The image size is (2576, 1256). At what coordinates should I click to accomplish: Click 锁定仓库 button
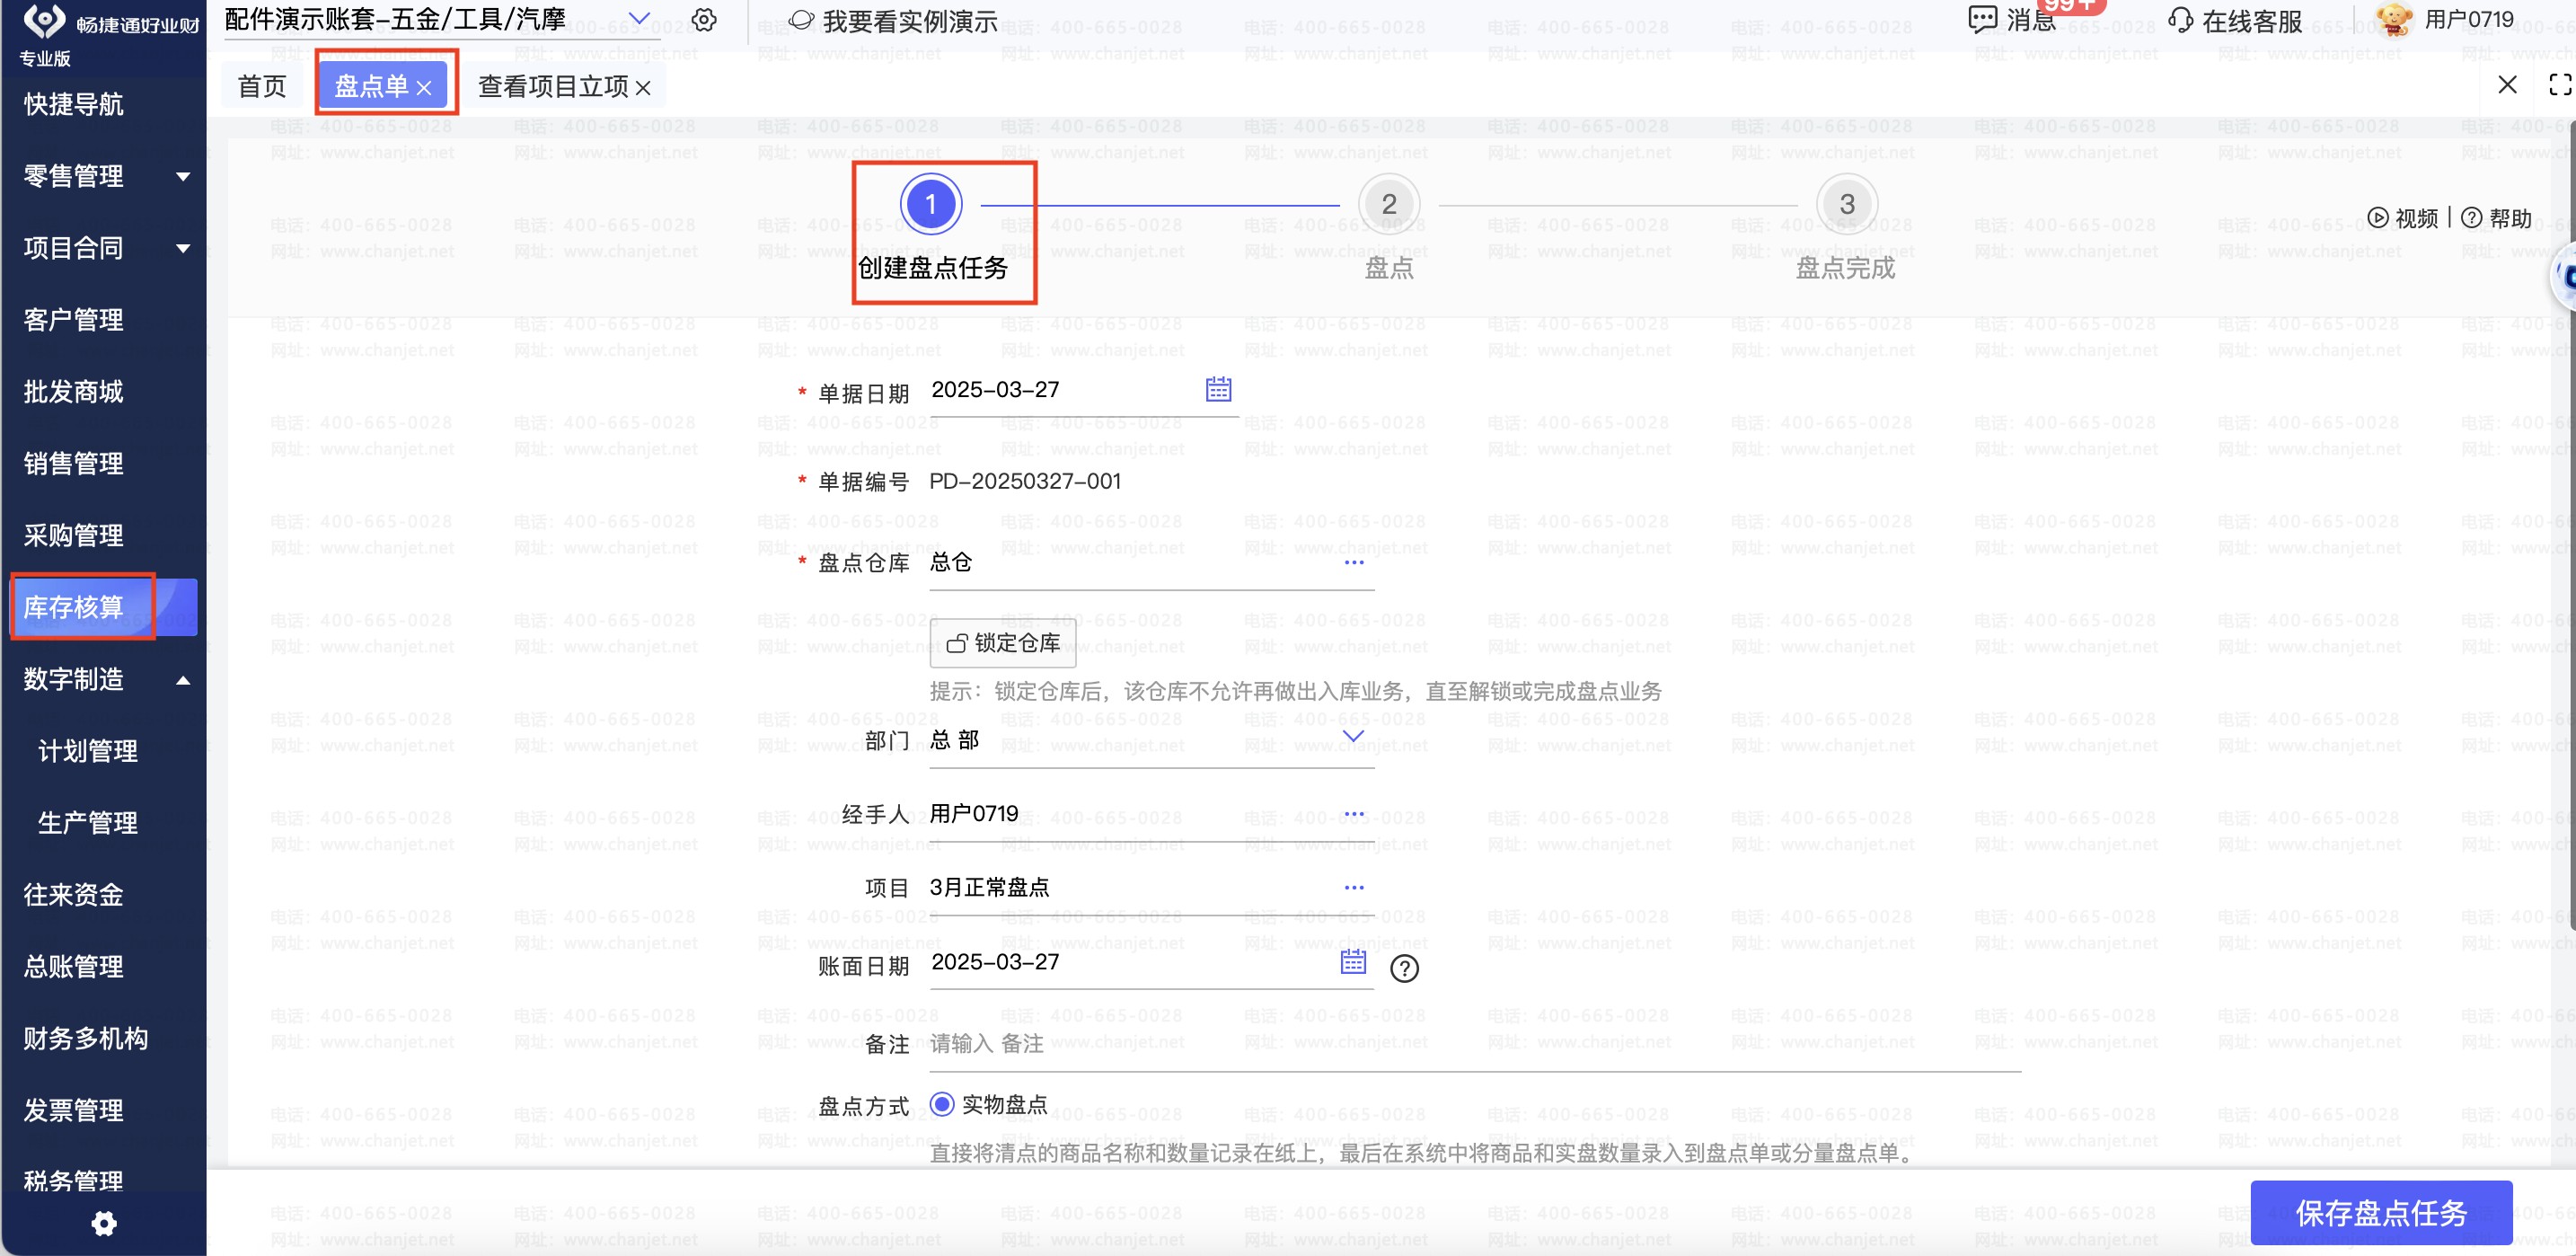click(x=1002, y=643)
